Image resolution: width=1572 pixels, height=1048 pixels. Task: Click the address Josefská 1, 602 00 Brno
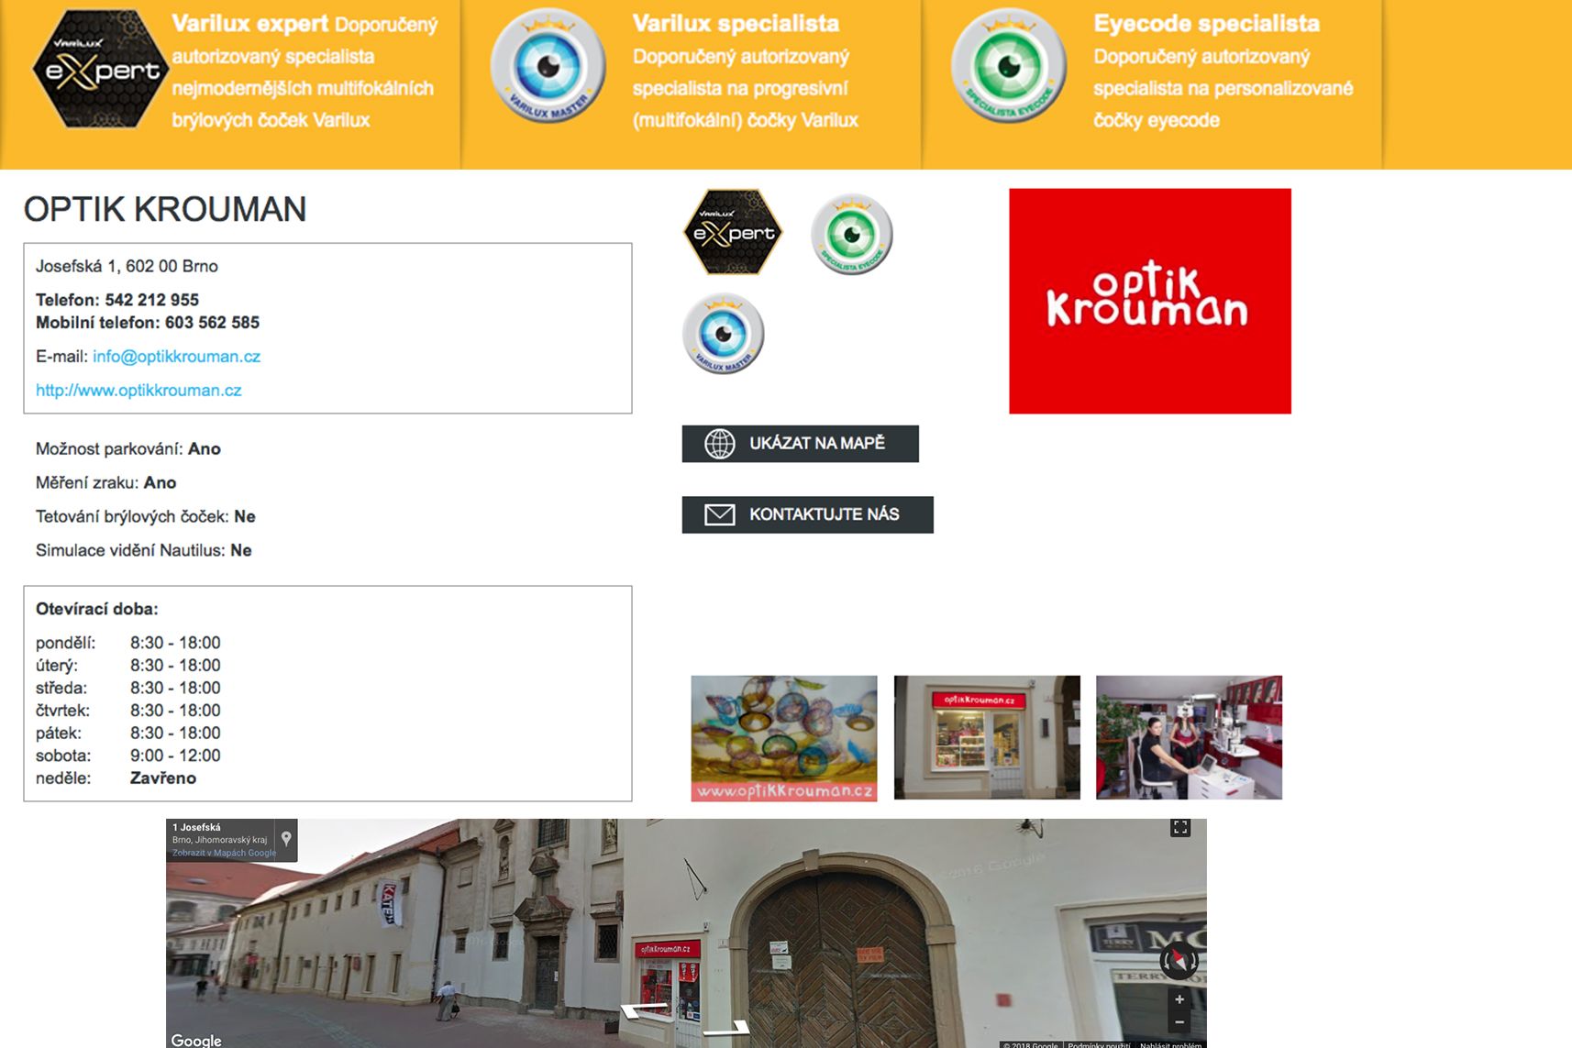click(x=127, y=267)
